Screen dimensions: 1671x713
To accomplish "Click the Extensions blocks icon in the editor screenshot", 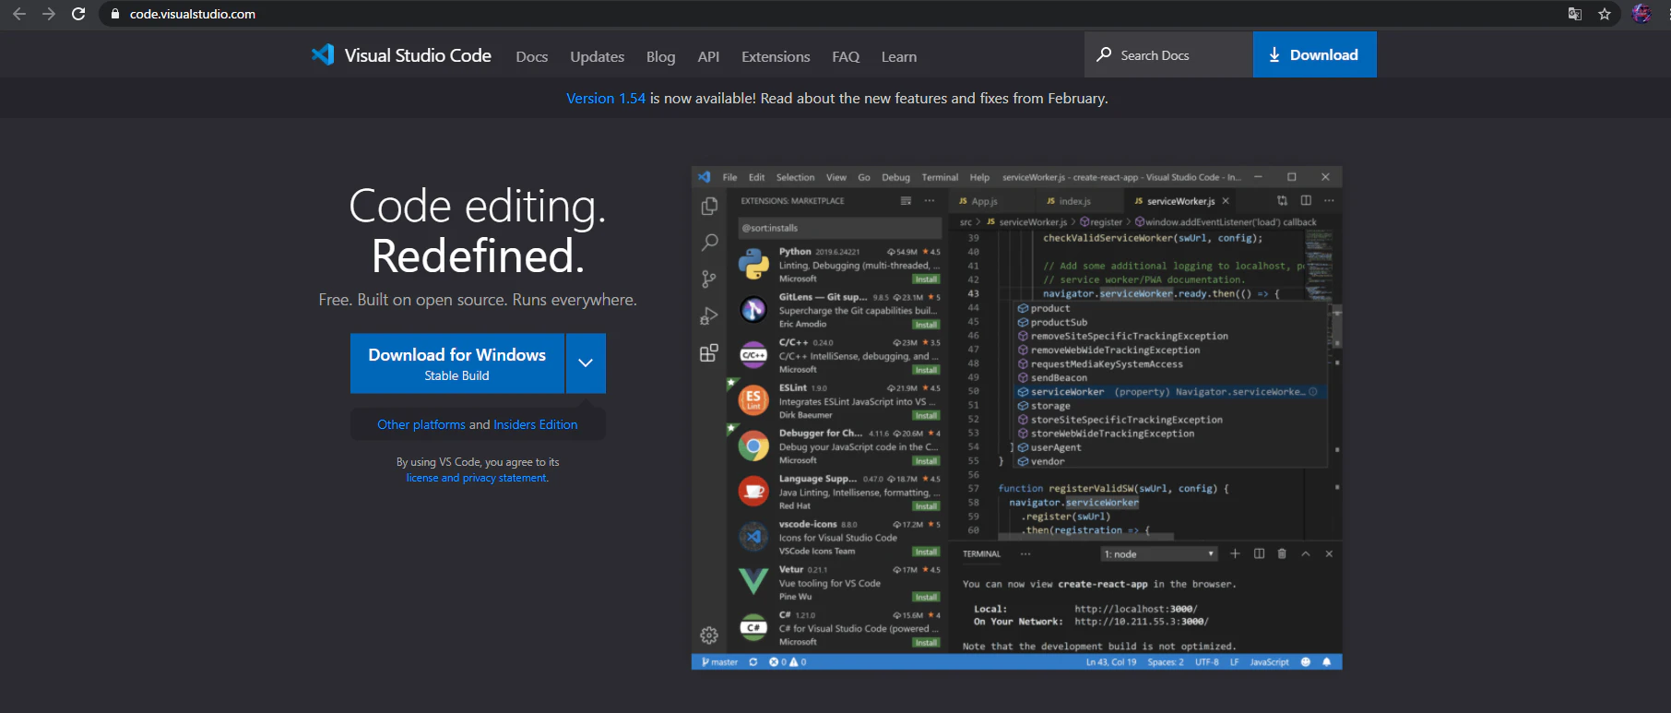I will pyautogui.click(x=709, y=353).
